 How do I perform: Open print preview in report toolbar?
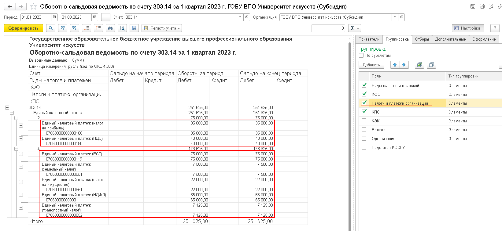point(122,28)
